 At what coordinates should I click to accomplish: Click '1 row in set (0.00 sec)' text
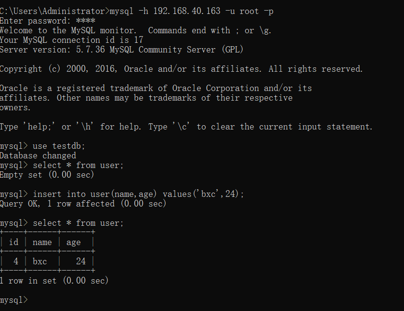pos(54,280)
